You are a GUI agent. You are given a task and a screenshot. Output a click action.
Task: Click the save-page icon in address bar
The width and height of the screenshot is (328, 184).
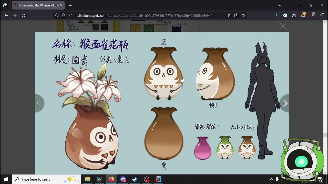click(236, 16)
